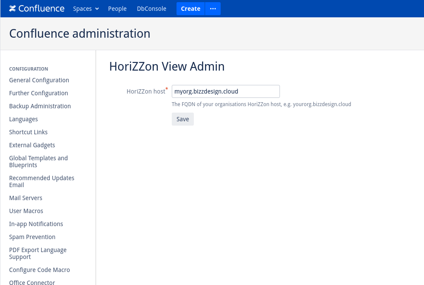Click the FQDN help text below the field
This screenshot has width=424, height=285.
261,104
